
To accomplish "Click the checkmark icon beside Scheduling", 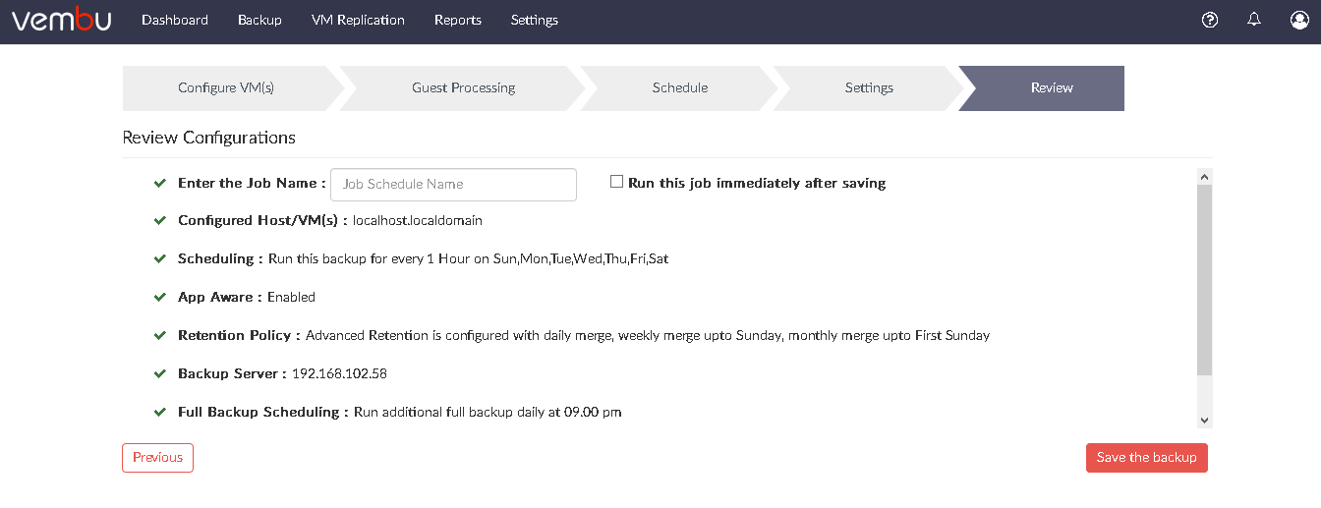I will point(160,258).
